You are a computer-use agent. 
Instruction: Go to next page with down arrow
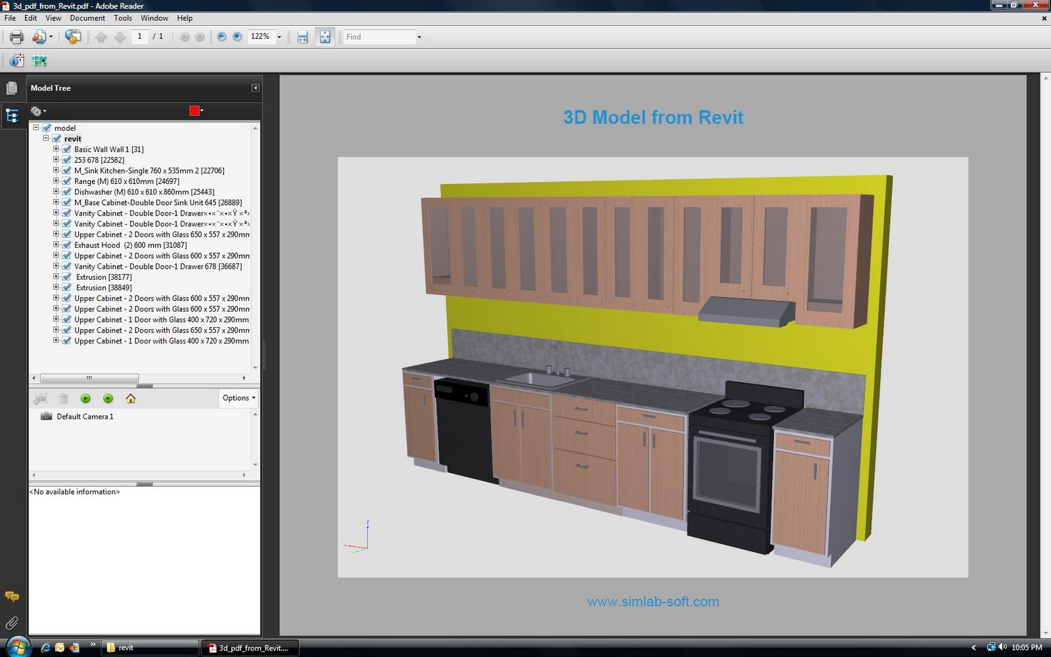click(120, 37)
